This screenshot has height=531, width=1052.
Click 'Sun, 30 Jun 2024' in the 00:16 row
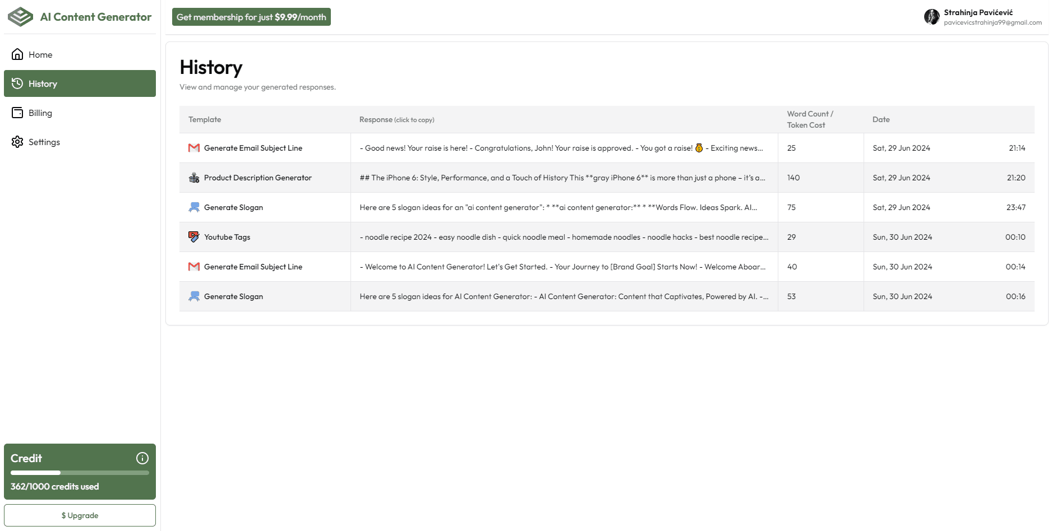[902, 296]
